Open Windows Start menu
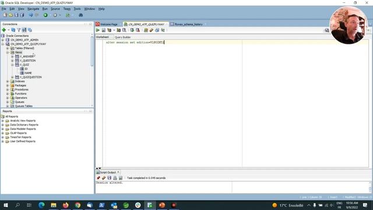 click(x=6, y=205)
